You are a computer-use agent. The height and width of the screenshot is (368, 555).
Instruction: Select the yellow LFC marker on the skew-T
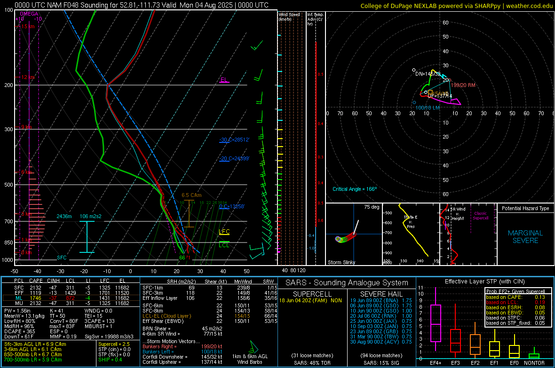[x=224, y=232]
